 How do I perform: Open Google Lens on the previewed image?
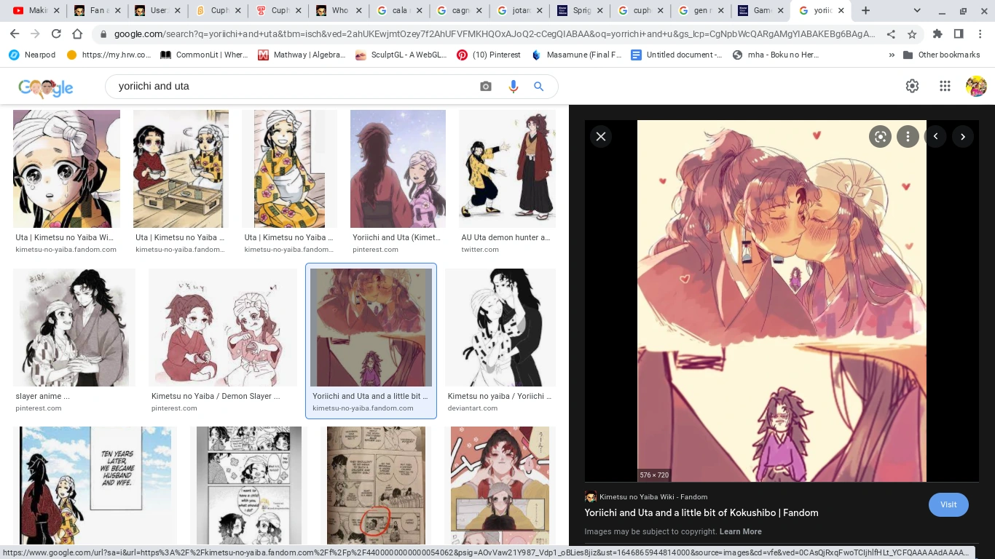(x=880, y=136)
